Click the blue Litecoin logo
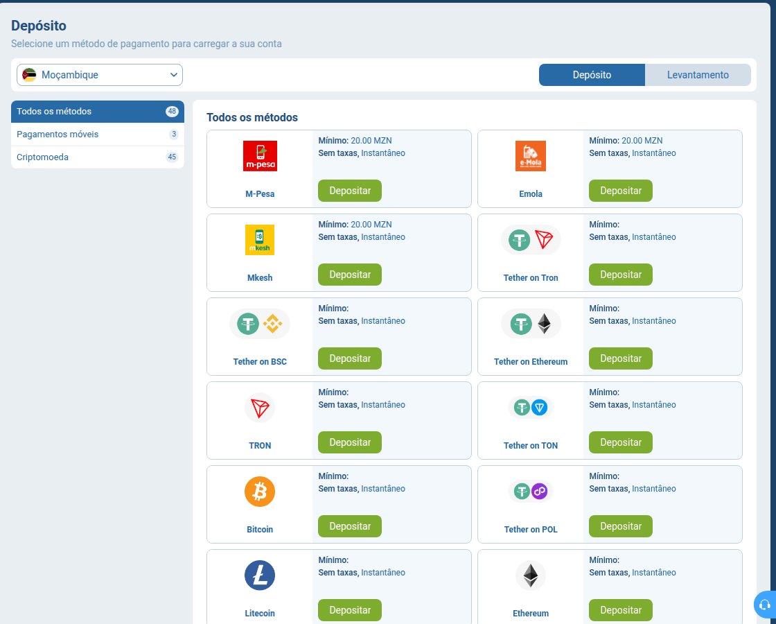This screenshot has width=776, height=624. [260, 575]
